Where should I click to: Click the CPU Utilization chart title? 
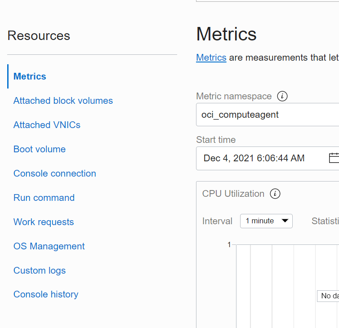point(233,194)
